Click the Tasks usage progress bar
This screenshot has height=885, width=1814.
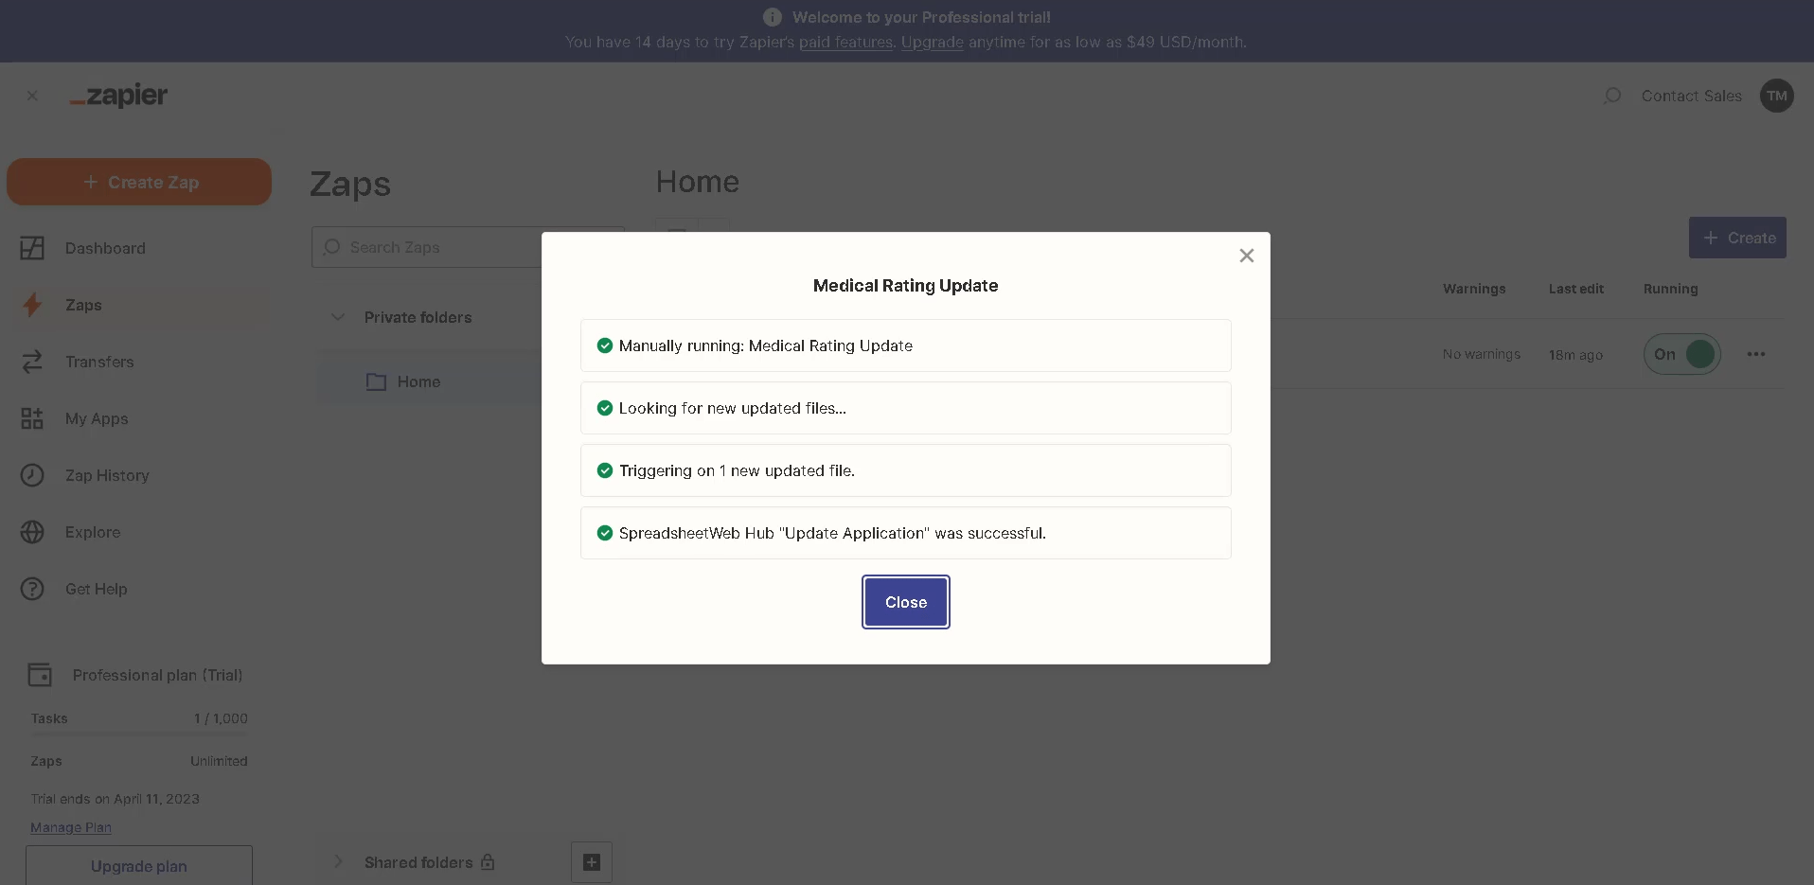pos(139,734)
